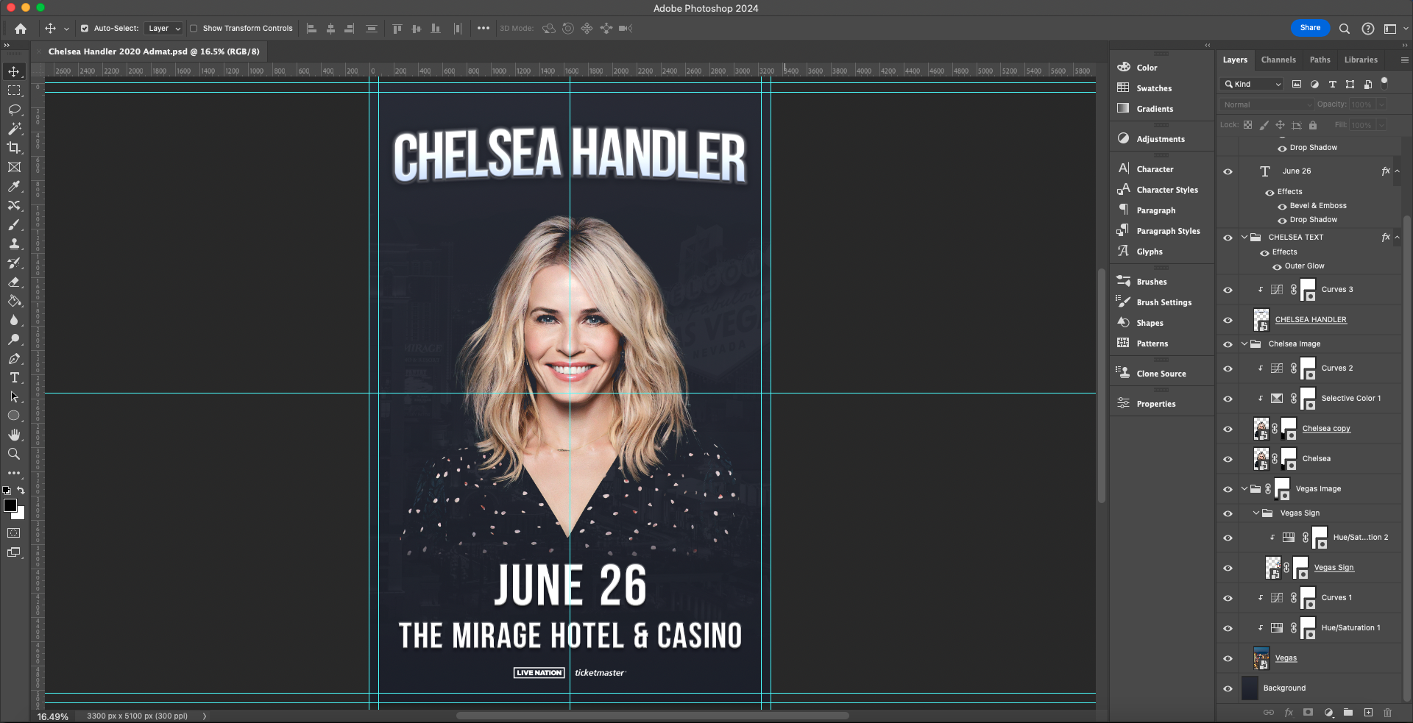
Task: Collapse effects on June 26 layer
Action: coord(1398,171)
